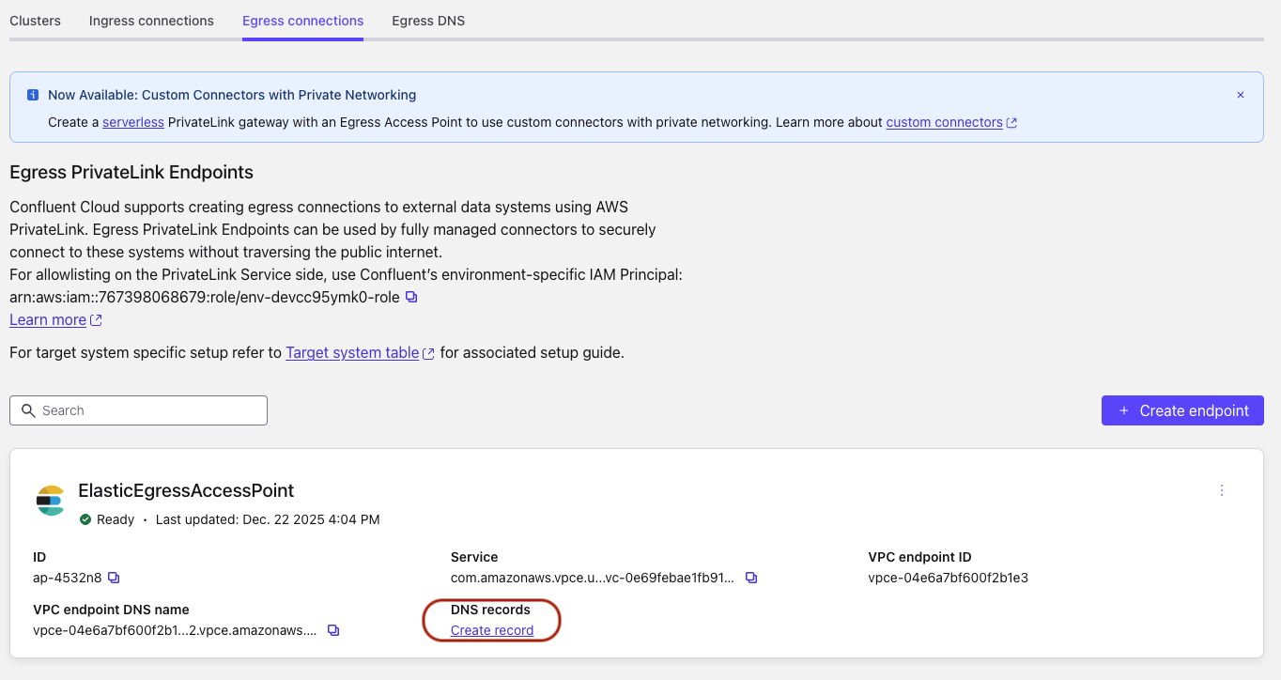Switch to the Egress DNS tab

pyautogui.click(x=427, y=20)
